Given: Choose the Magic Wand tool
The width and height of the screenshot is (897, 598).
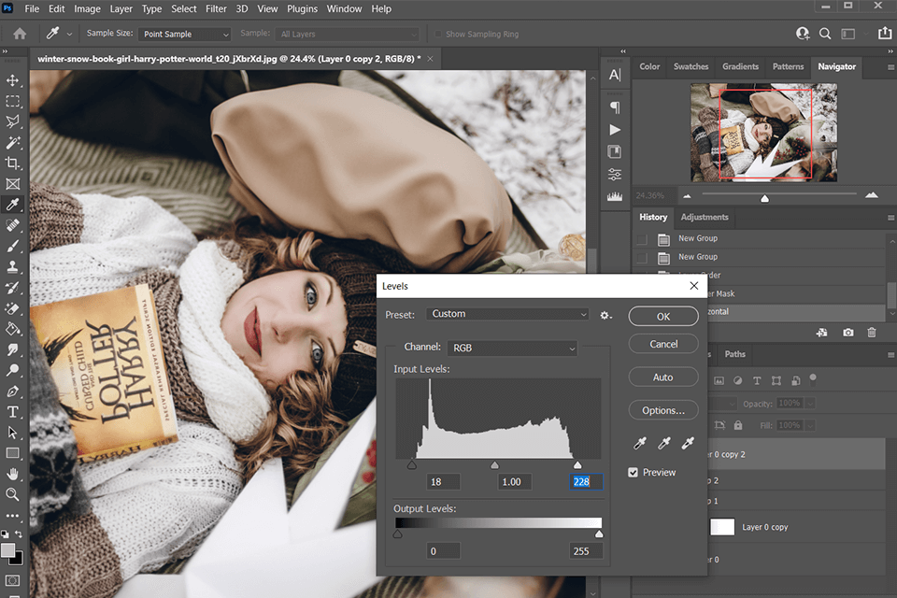Looking at the screenshot, I should [13, 142].
